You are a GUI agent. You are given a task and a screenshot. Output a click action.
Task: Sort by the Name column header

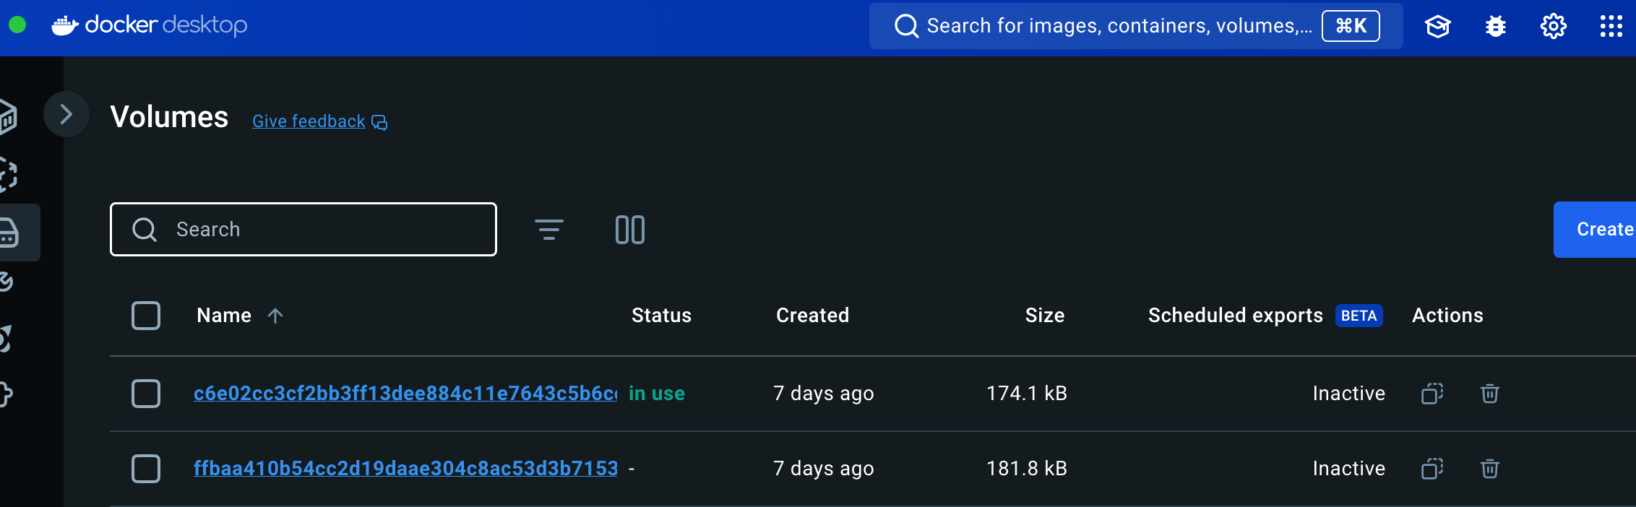pyautogui.click(x=224, y=316)
